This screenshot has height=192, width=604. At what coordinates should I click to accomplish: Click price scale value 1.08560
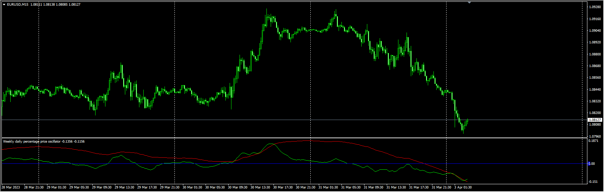(594, 78)
